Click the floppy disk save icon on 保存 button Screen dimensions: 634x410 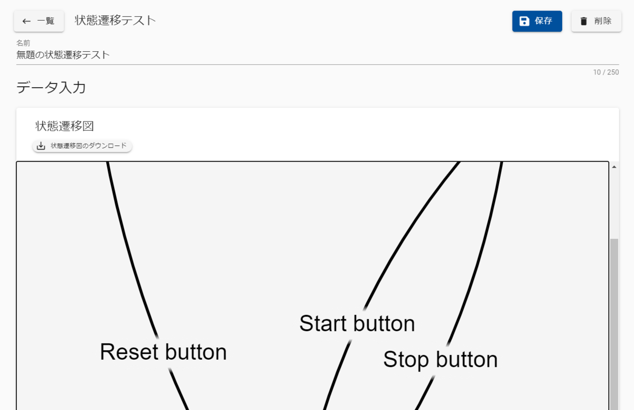click(x=524, y=21)
